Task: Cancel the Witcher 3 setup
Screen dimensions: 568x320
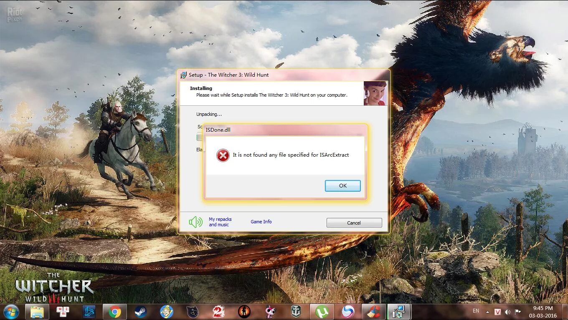Action: pos(354,223)
